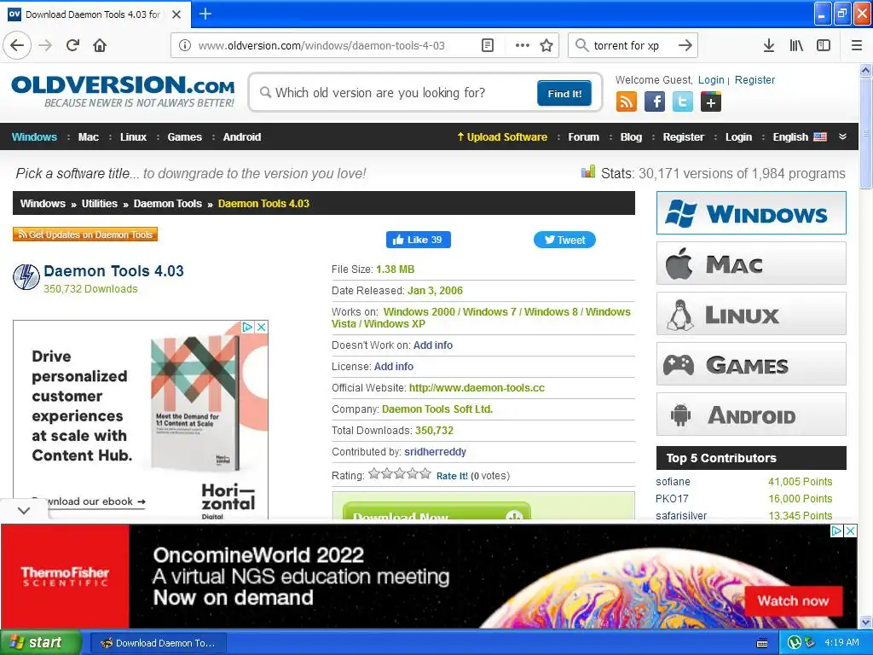Click the Tweet button

click(x=564, y=240)
